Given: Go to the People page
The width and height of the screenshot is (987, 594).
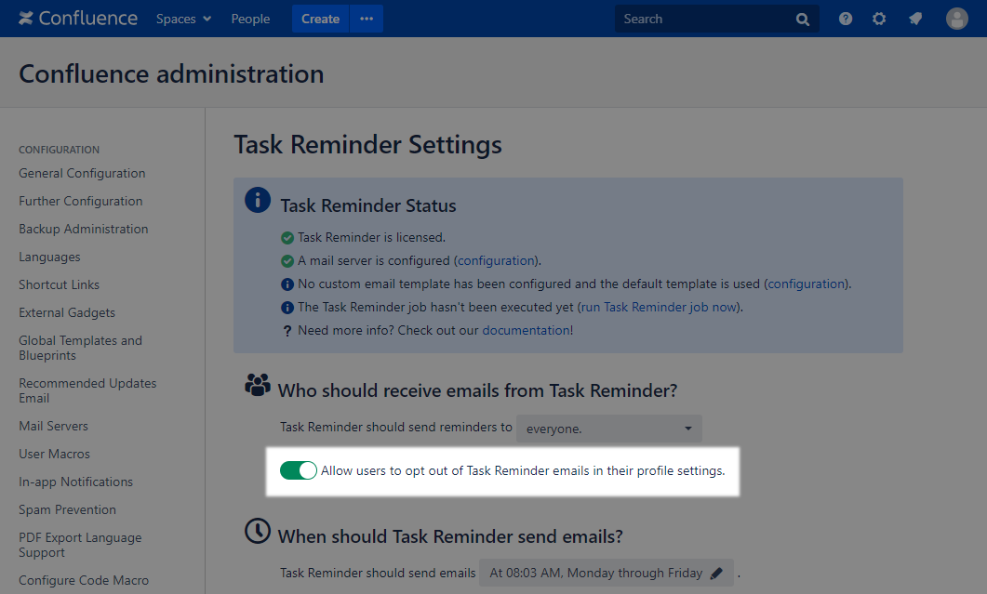Looking at the screenshot, I should click(x=250, y=19).
